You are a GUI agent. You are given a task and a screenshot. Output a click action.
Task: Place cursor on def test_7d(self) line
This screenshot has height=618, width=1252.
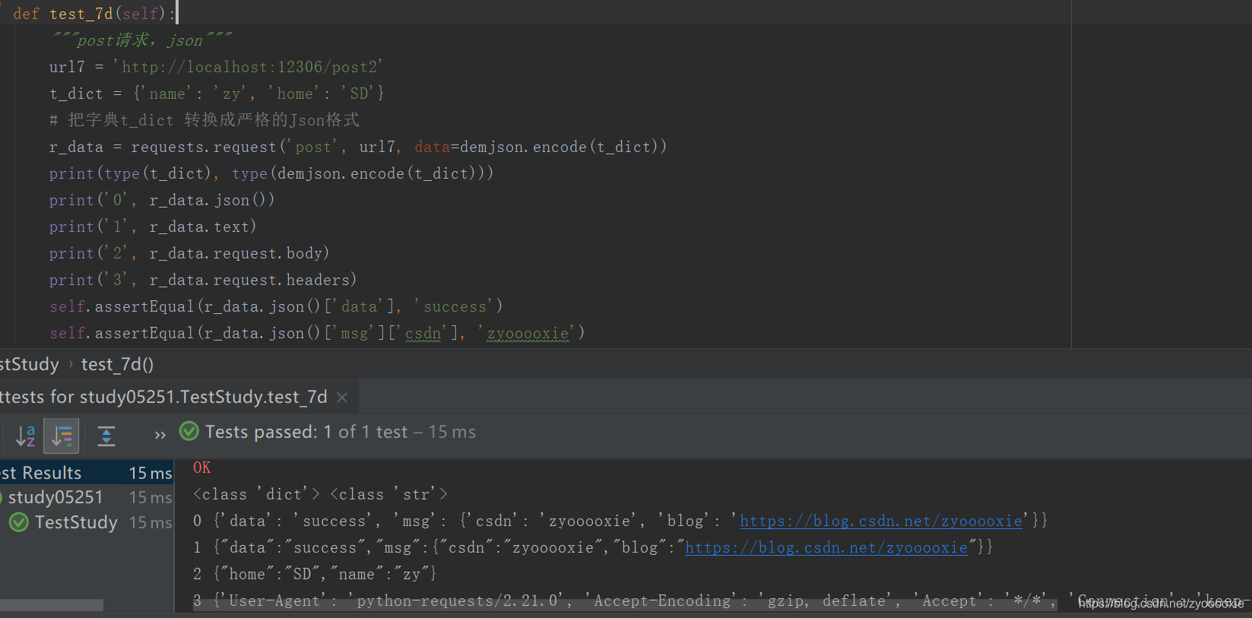click(95, 14)
